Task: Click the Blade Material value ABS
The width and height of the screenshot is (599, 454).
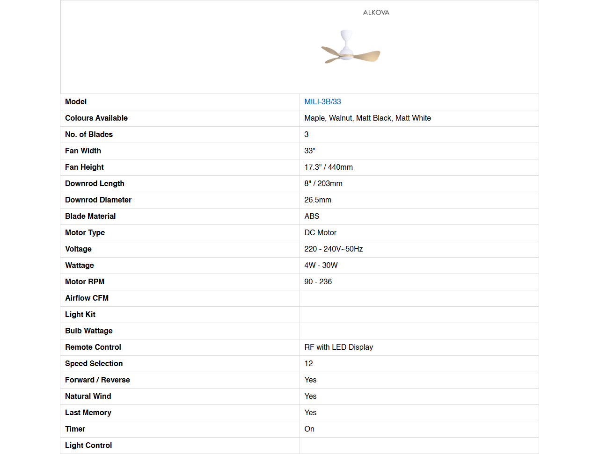Action: 312,216
